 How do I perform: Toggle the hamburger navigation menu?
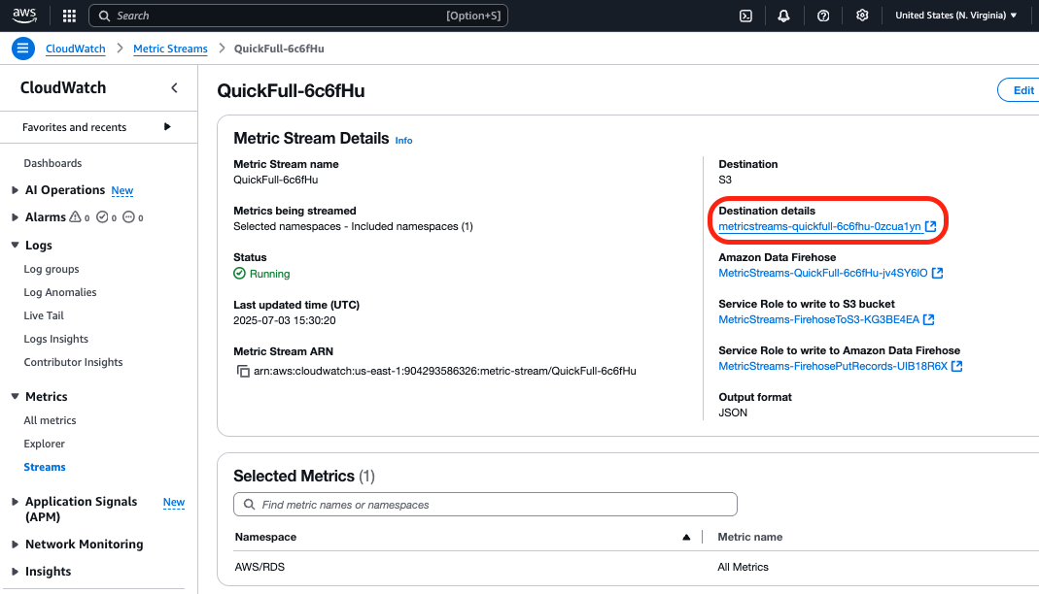pos(23,49)
